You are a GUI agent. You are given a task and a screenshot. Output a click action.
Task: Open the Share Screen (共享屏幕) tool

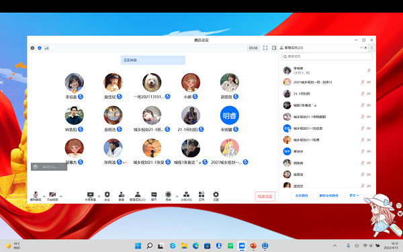click(x=90, y=196)
